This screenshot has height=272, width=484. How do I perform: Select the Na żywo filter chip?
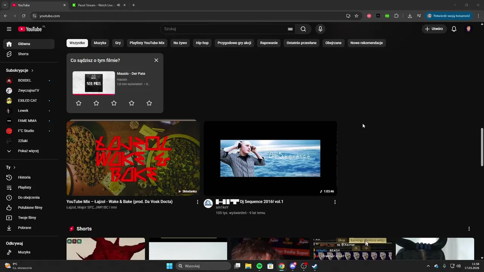click(x=180, y=43)
